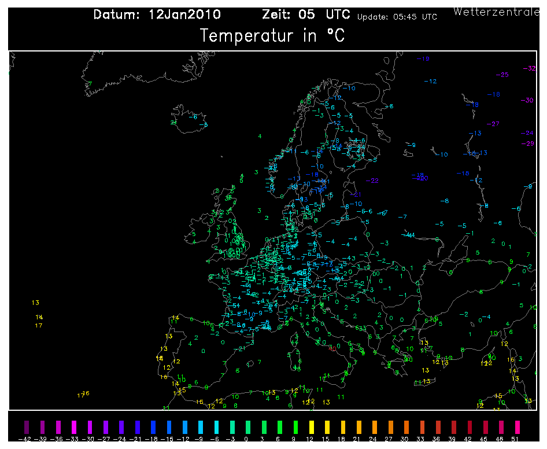Image resolution: width=547 pixels, height=449 pixels.
Task: Click the magenta -30 temperature reading
Action: (x=527, y=101)
